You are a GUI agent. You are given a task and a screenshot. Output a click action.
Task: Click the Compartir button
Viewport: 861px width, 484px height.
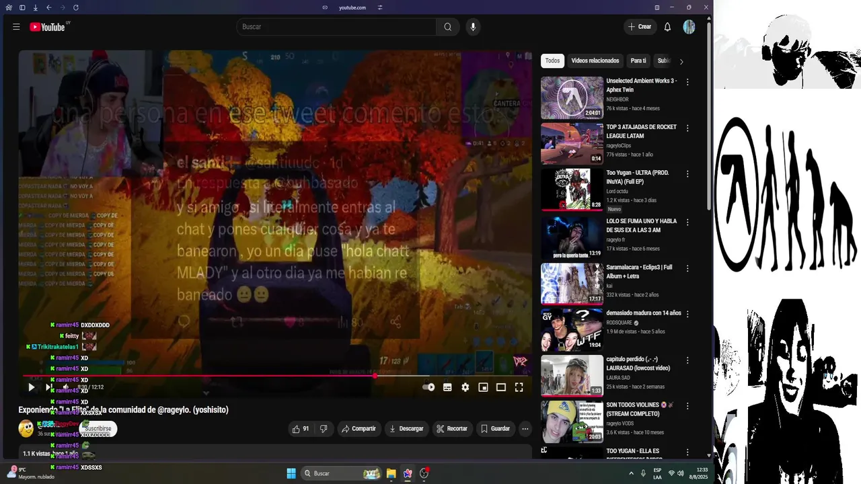click(359, 429)
